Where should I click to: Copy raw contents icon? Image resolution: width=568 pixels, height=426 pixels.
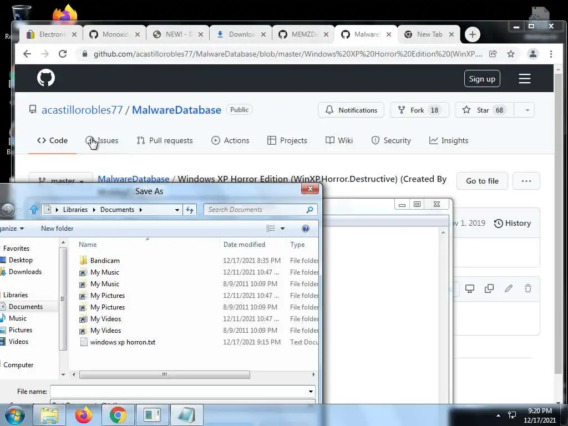point(489,288)
